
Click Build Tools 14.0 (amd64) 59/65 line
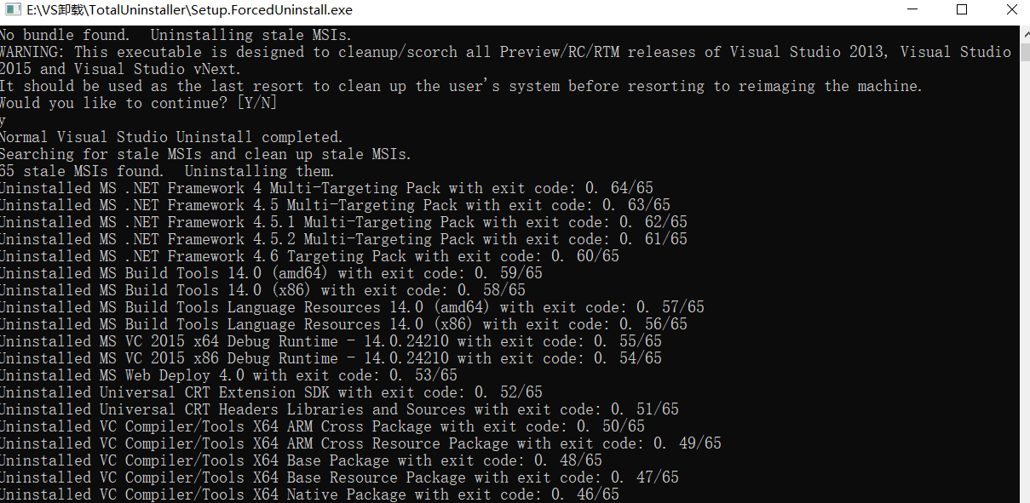[271, 273]
